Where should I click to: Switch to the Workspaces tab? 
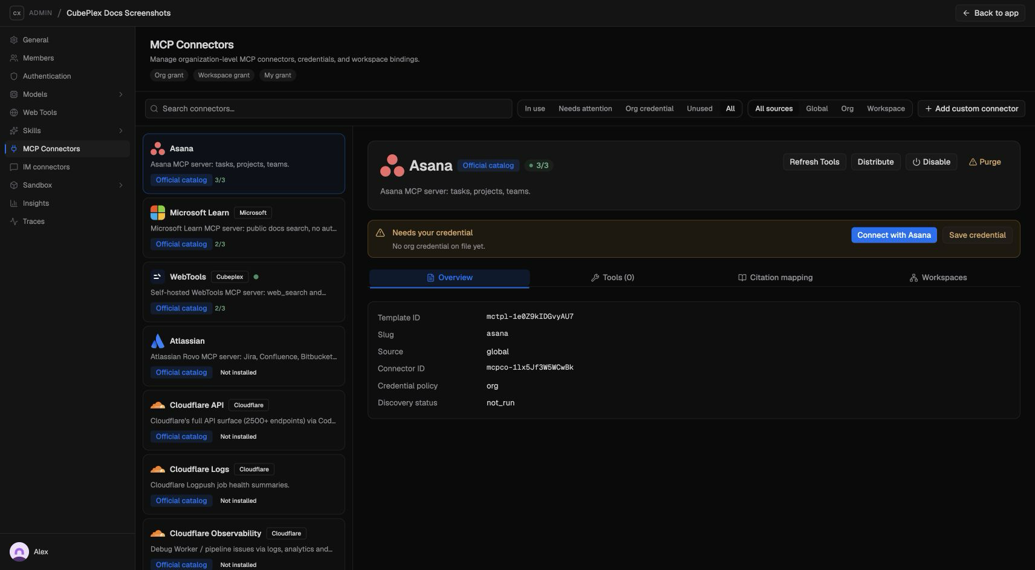click(938, 278)
